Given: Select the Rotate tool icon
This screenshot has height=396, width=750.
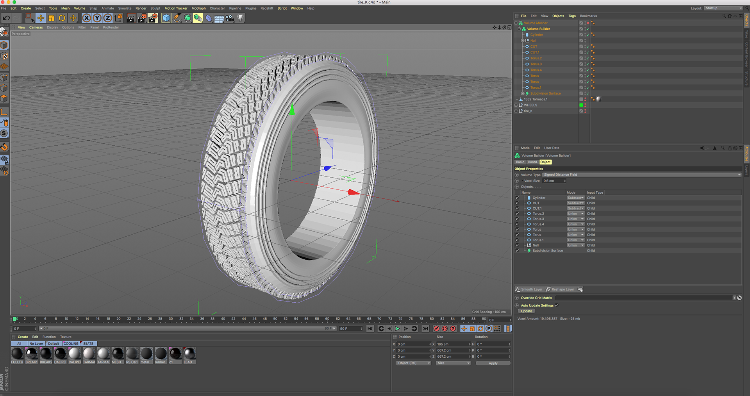Looking at the screenshot, I should 62,18.
